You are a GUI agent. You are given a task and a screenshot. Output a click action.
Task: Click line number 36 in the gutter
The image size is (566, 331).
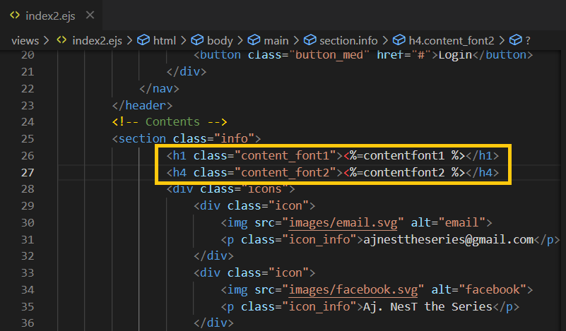(x=28, y=323)
